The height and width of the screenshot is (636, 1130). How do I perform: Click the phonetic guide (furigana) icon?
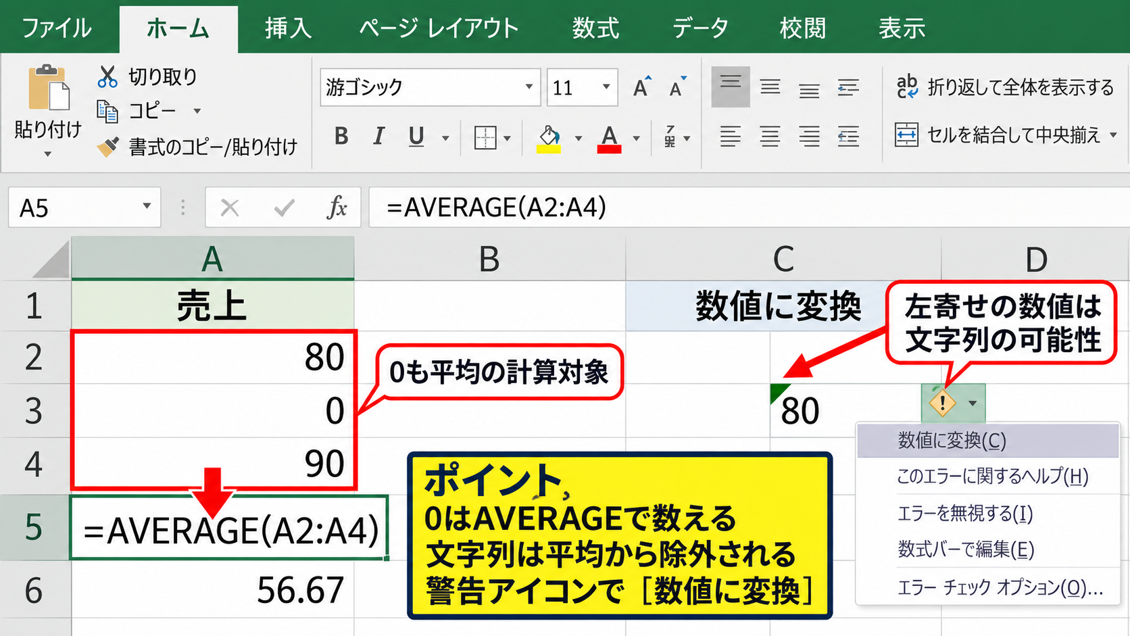pyautogui.click(x=670, y=137)
